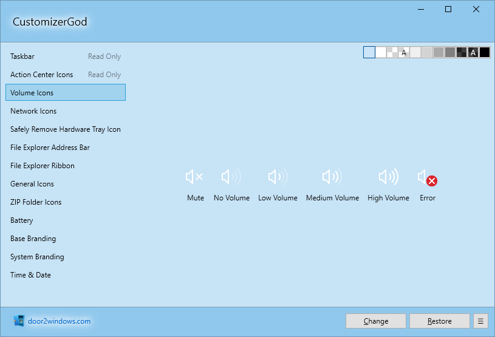Set preview background to plain white swatch
Screen dimensions: 495x337
[x=381, y=52]
